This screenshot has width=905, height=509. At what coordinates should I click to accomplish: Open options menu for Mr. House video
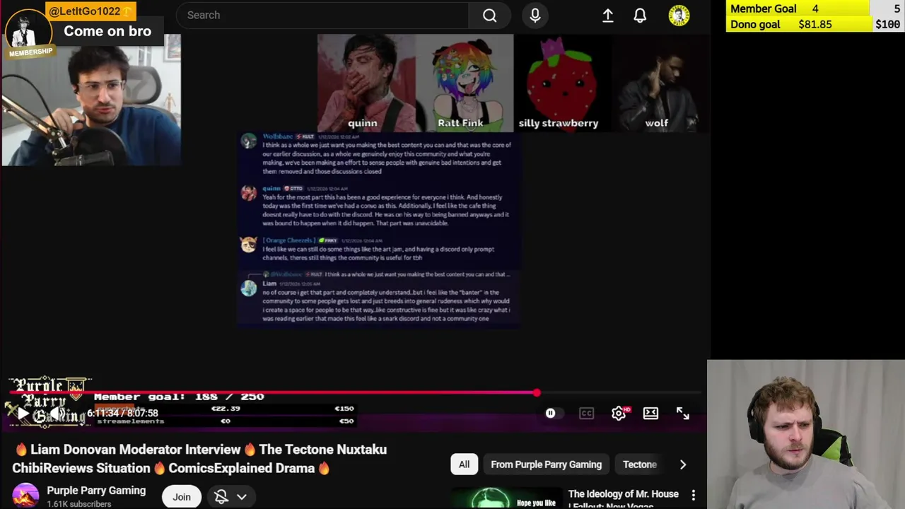coord(694,495)
